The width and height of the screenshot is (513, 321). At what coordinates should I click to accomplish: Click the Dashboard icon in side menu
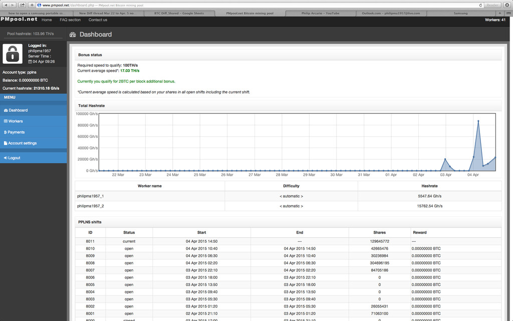(6, 110)
